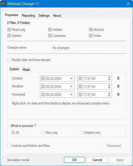The width and height of the screenshot is (133, 166).
Task: Click the icon right of Modified time
Action: 118,86
